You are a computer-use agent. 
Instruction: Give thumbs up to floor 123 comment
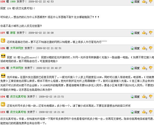tap(144, 112)
